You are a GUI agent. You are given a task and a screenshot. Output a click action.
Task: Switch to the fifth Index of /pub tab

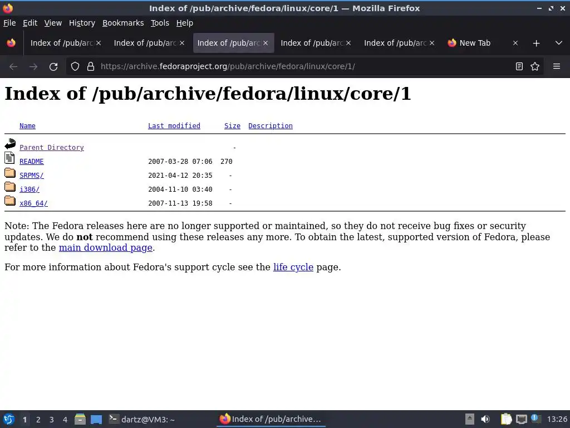395,43
